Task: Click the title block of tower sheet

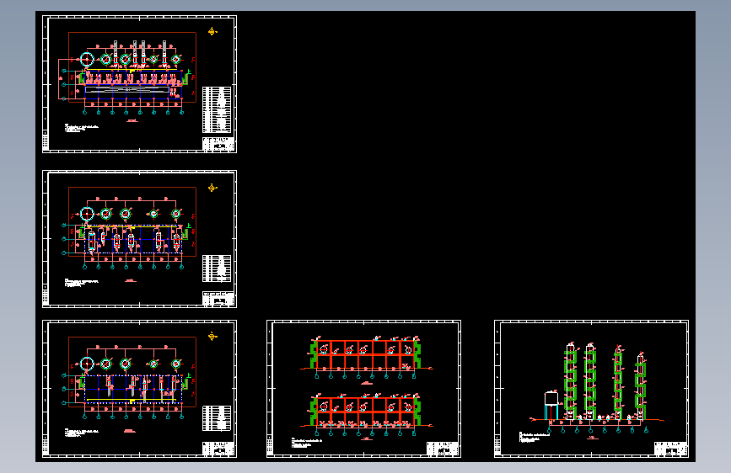Action: pos(670,449)
